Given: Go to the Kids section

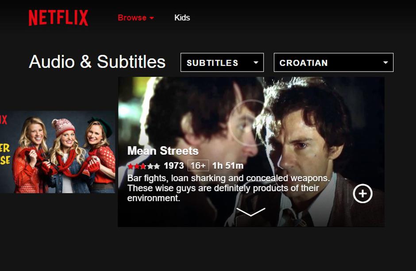Looking at the screenshot, I should coord(182,18).
